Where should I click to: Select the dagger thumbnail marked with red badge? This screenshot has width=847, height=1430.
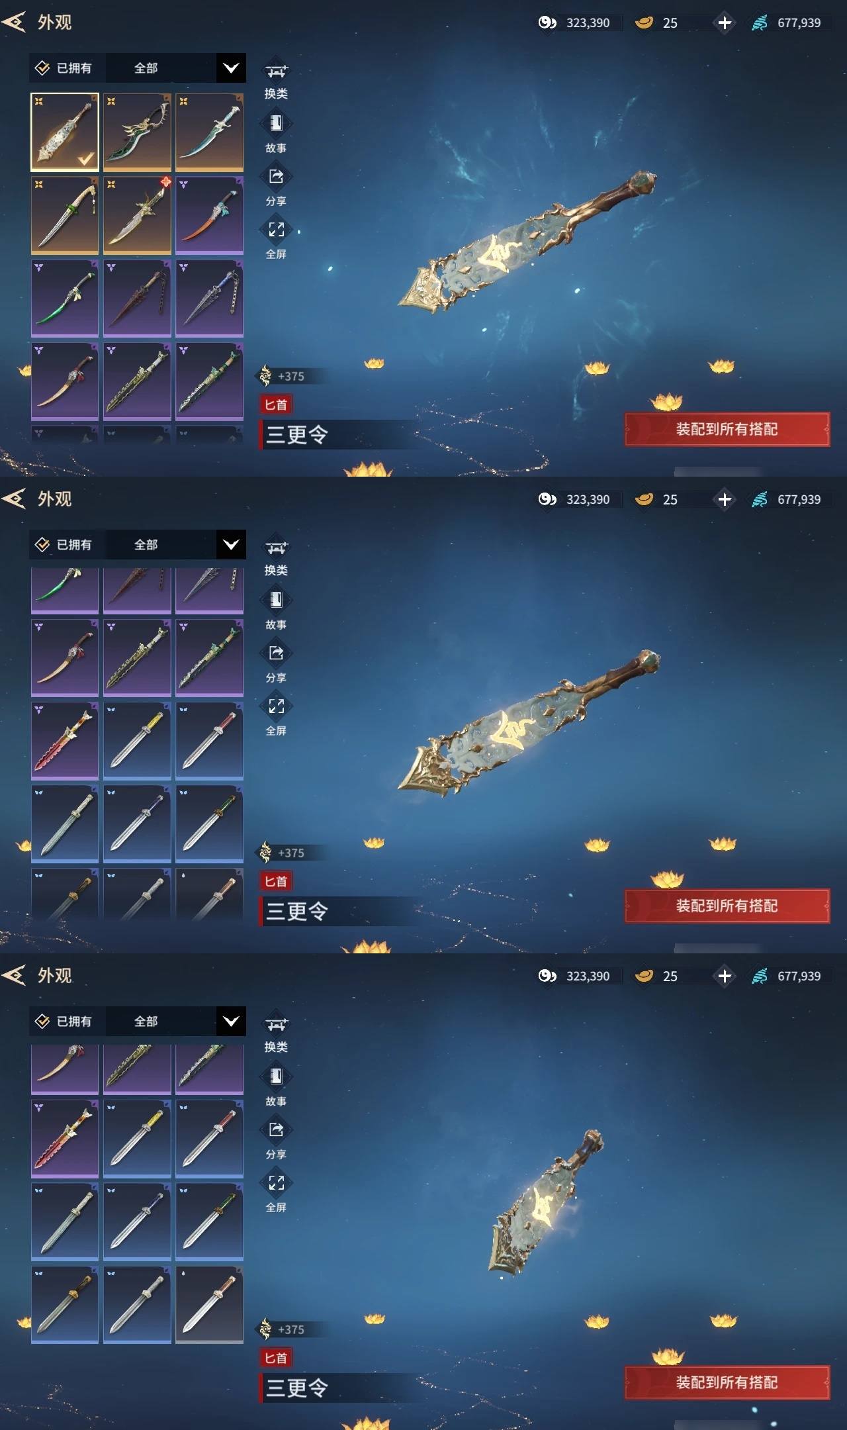click(x=137, y=215)
